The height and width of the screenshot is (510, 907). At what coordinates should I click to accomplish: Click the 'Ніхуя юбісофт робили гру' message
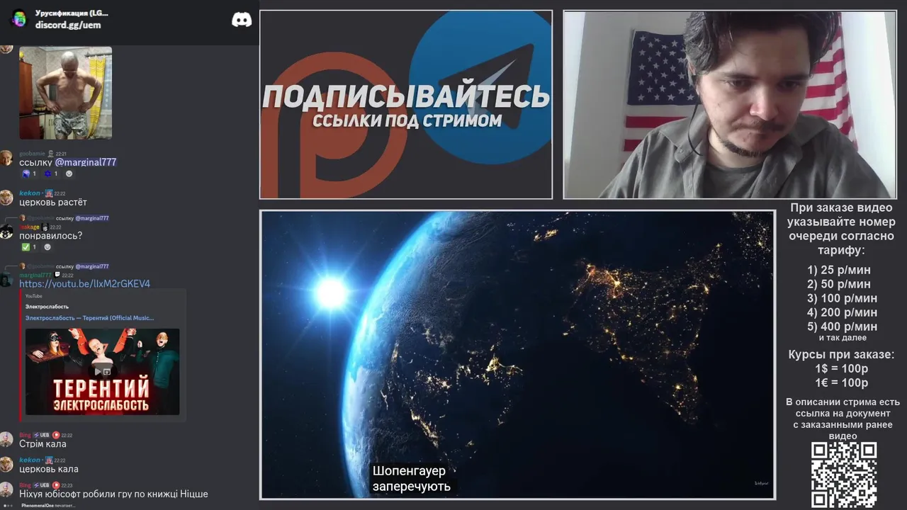tap(113, 494)
